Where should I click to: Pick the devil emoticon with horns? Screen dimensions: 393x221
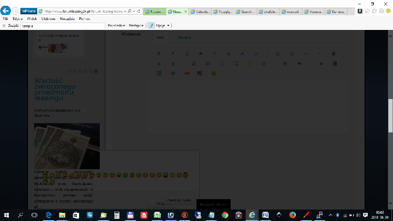tap(185, 175)
